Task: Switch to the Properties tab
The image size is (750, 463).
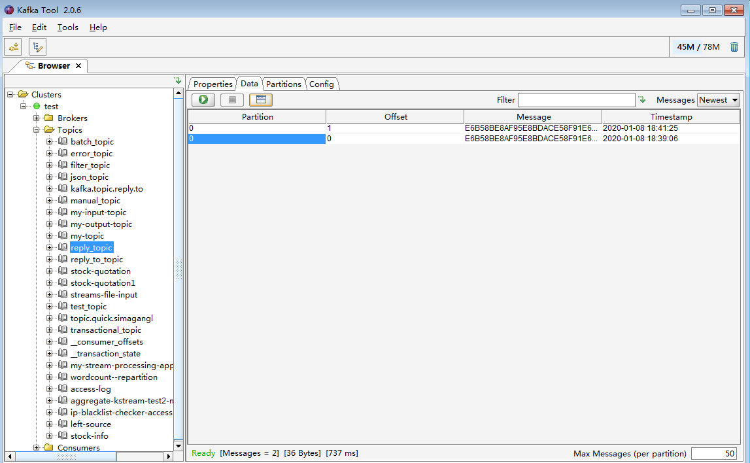Action: (213, 84)
